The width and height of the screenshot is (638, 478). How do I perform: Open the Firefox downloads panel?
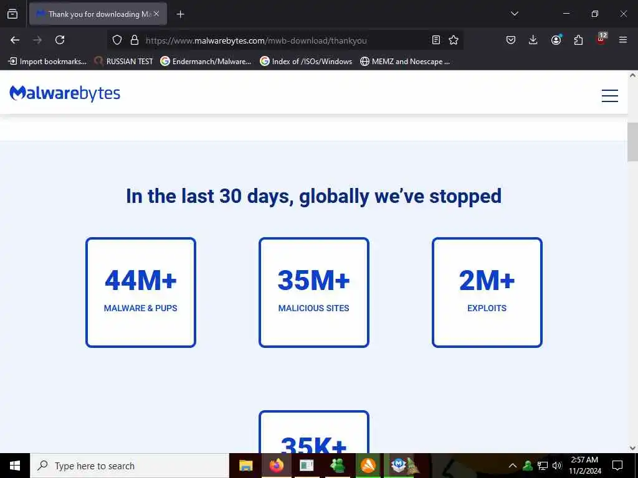[x=533, y=40]
